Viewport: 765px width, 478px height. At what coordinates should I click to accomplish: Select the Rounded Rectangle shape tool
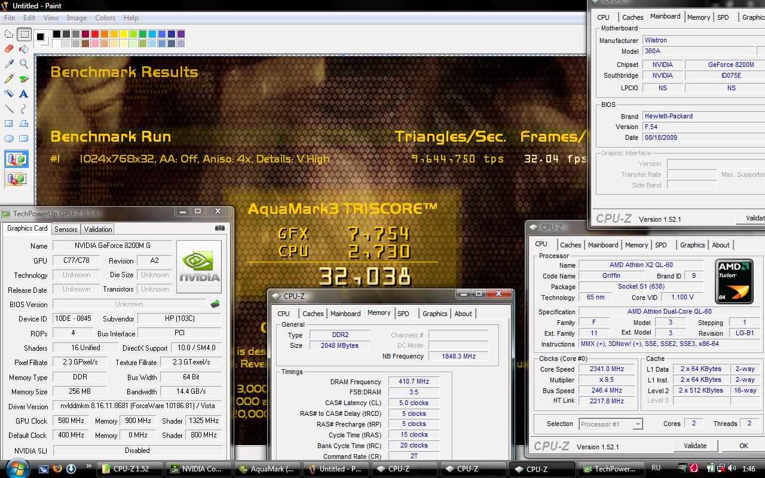(x=24, y=139)
